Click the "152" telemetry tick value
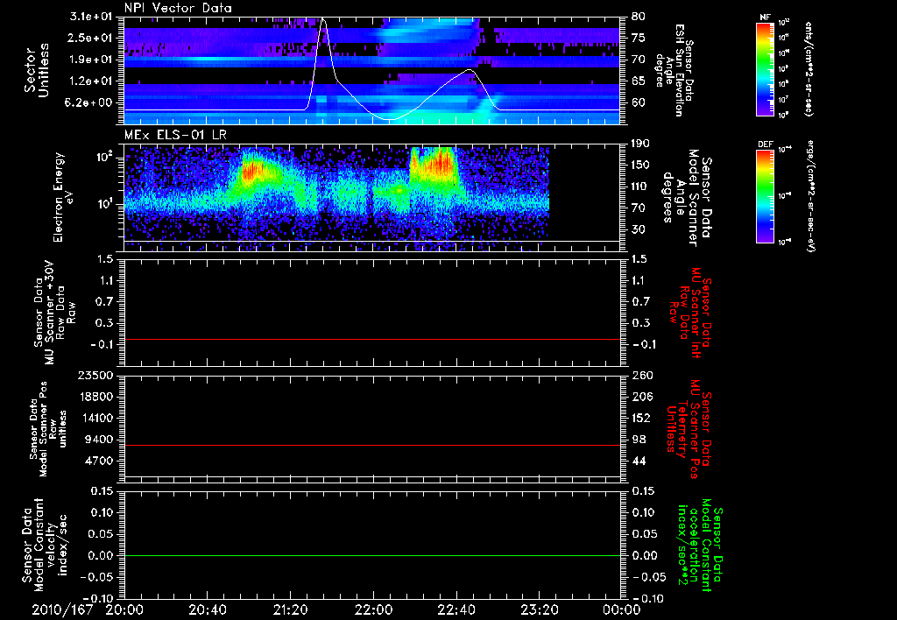The image size is (897, 620). (642, 418)
